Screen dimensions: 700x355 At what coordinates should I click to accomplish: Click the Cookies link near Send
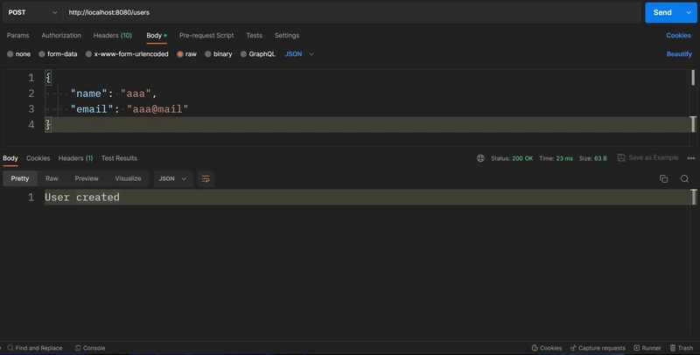tap(678, 35)
